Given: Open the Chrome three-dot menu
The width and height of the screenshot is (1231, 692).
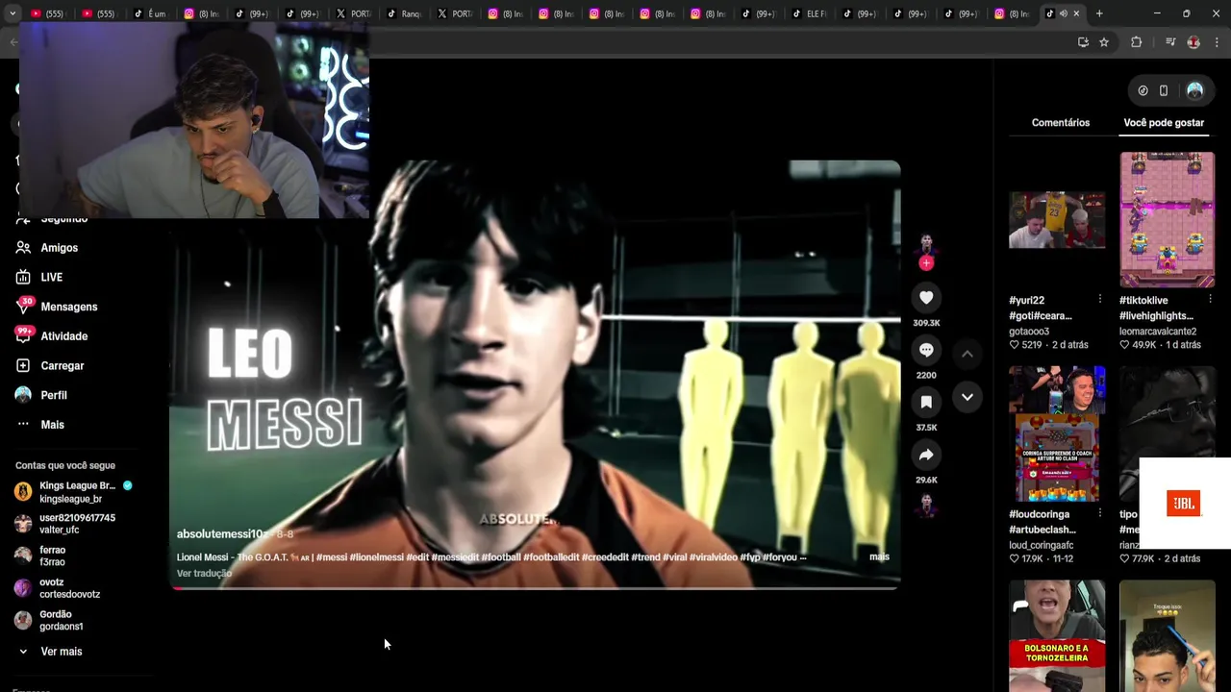Looking at the screenshot, I should (x=1218, y=42).
